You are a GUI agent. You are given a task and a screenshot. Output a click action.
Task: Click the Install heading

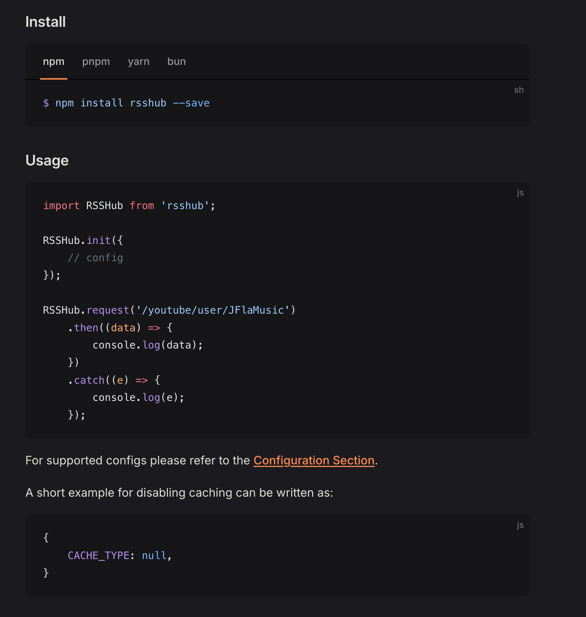pos(45,22)
